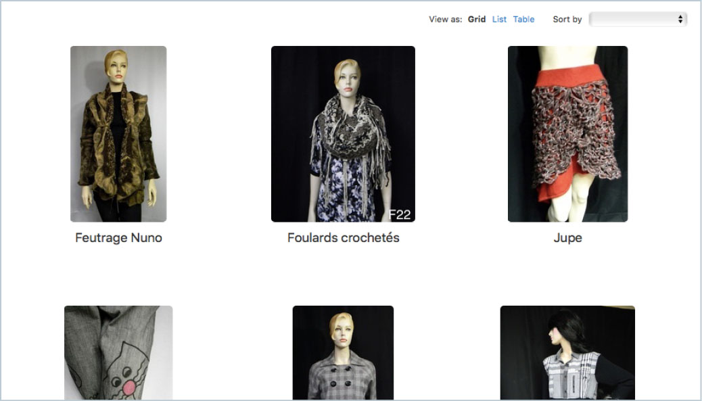Open the gray fabric cat drawing thumbnail
702x401 pixels.
coord(118,353)
